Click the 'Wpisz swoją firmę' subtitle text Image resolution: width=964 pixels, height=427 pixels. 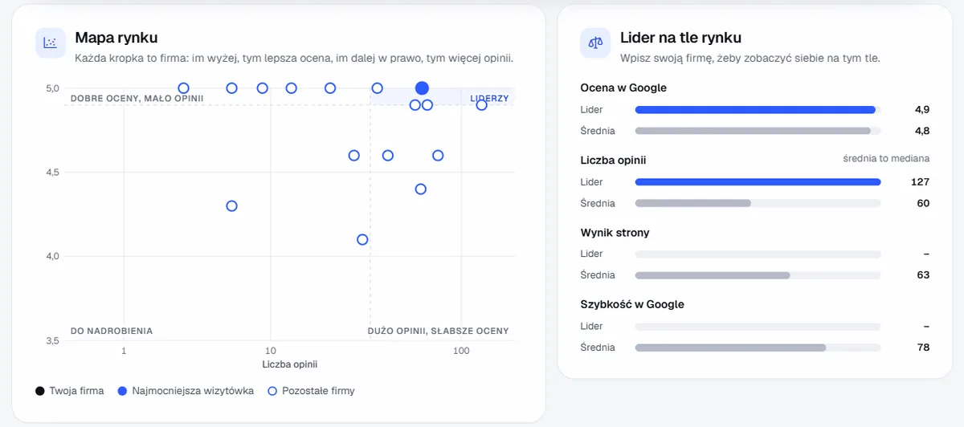pos(750,59)
